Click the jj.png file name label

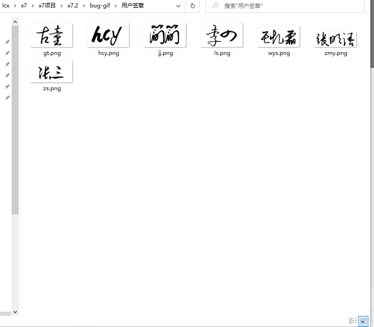[165, 53]
